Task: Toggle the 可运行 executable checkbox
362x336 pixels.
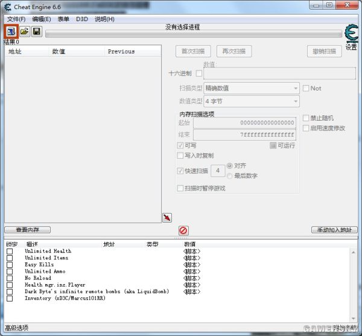Action: (273, 145)
